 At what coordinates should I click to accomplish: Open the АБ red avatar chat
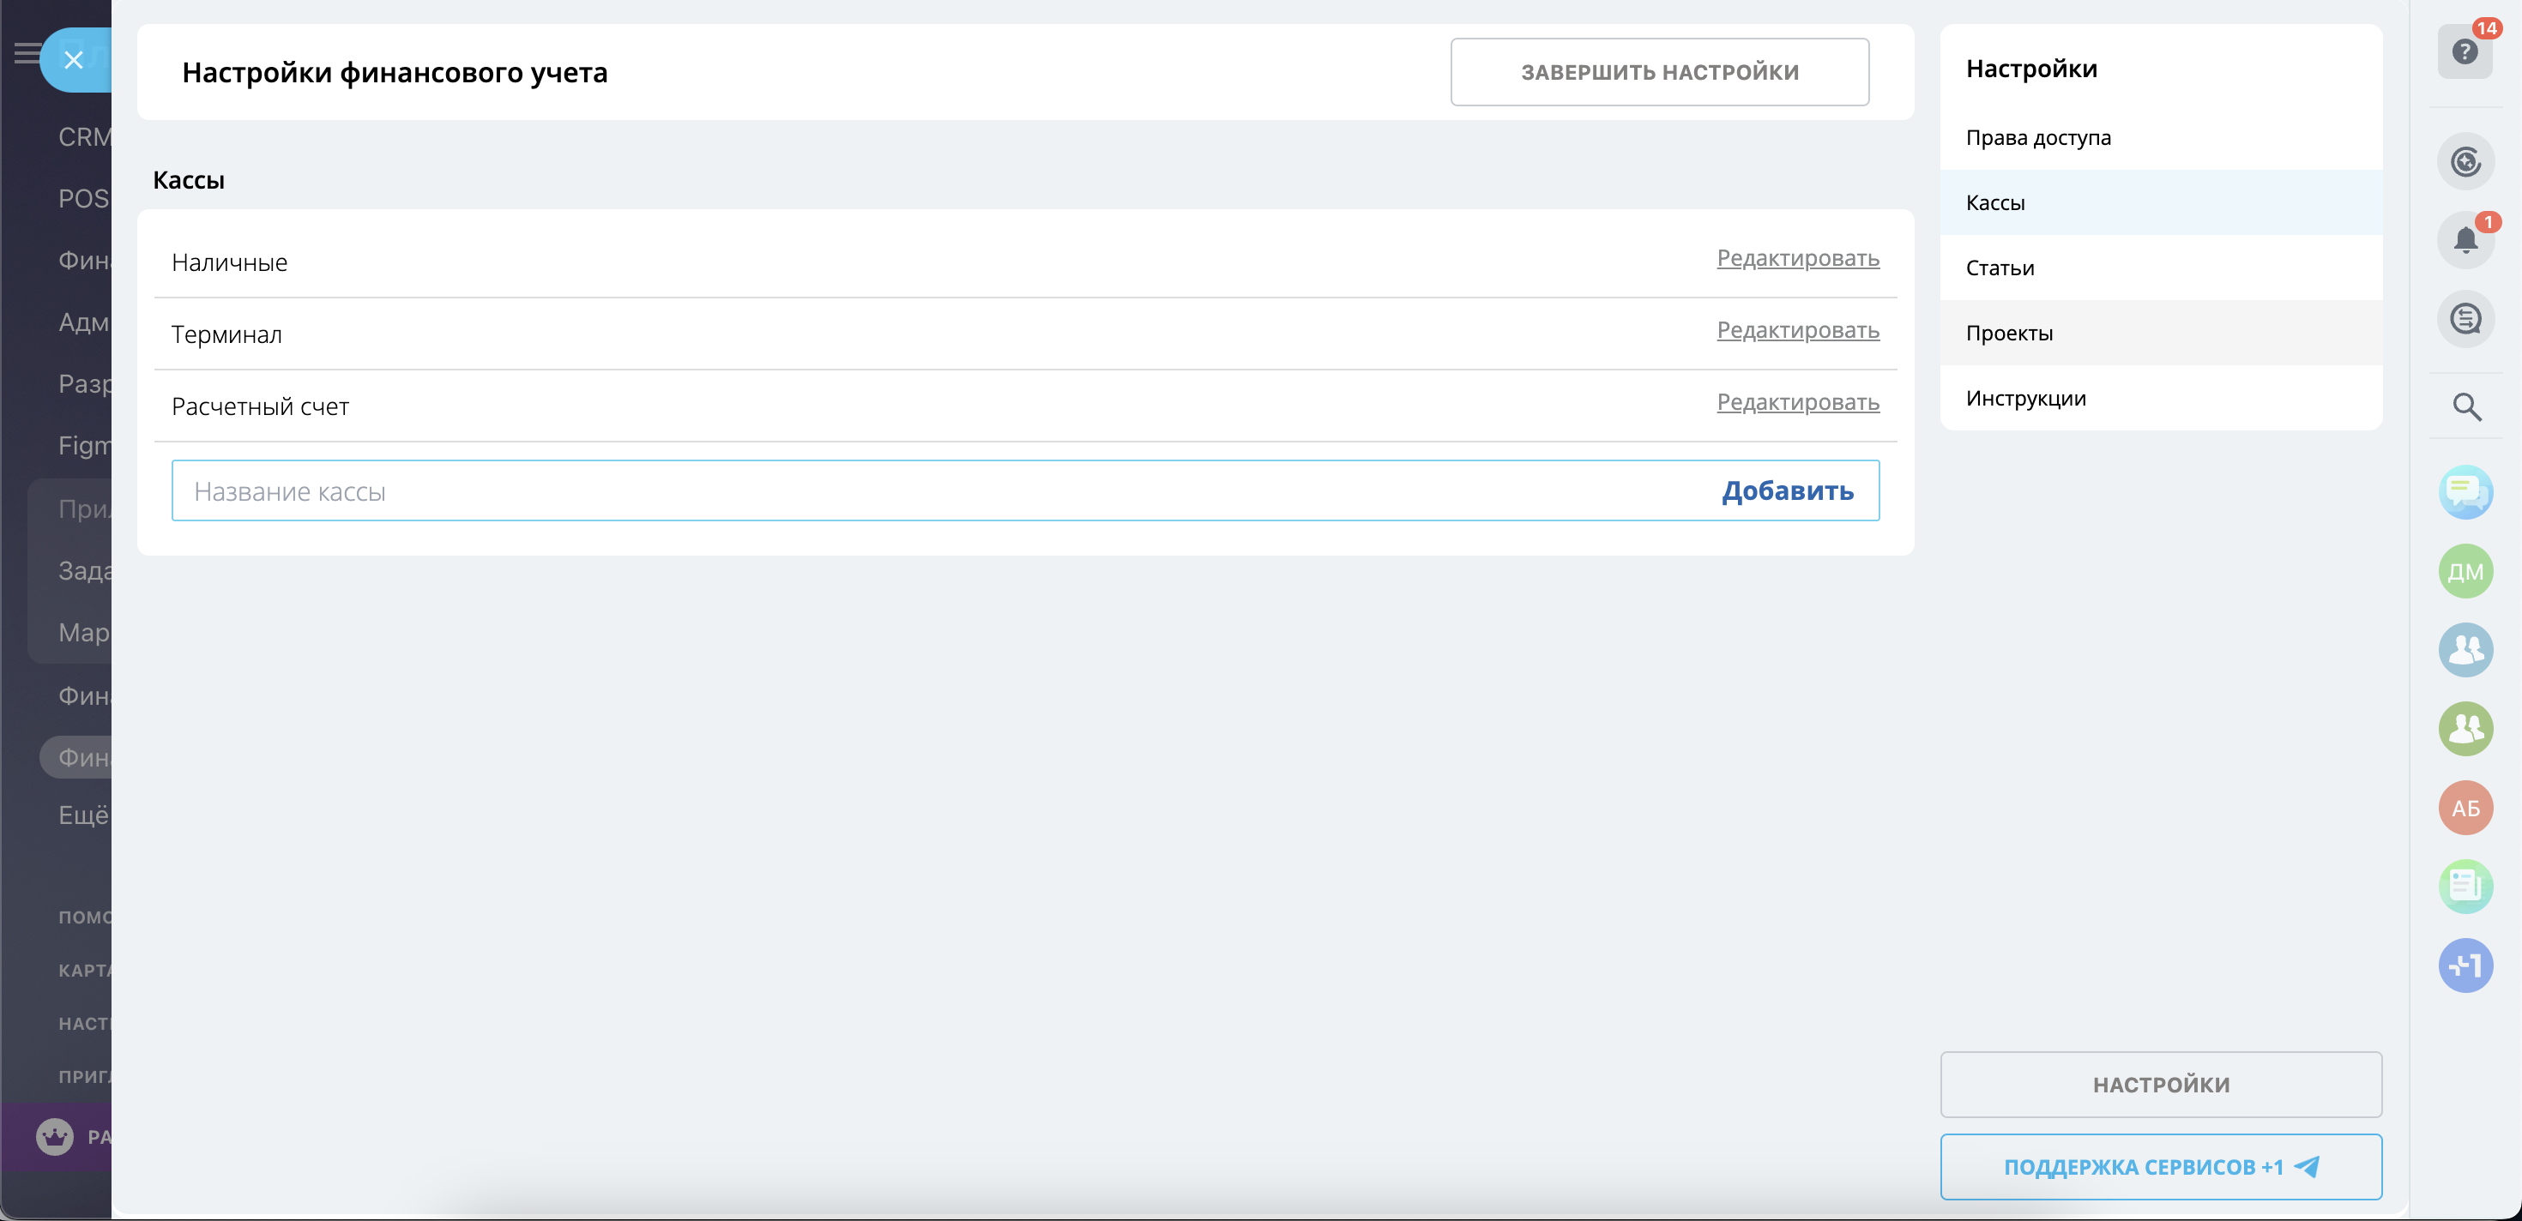(x=2465, y=808)
